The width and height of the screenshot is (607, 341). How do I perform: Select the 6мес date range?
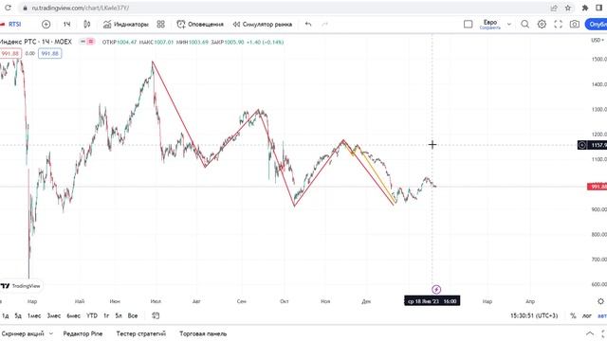click(74, 315)
